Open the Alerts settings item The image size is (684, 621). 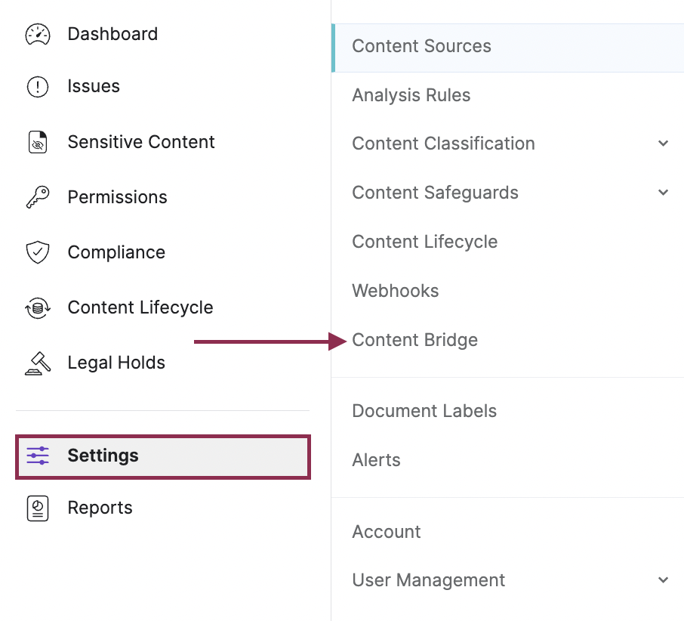tap(376, 460)
